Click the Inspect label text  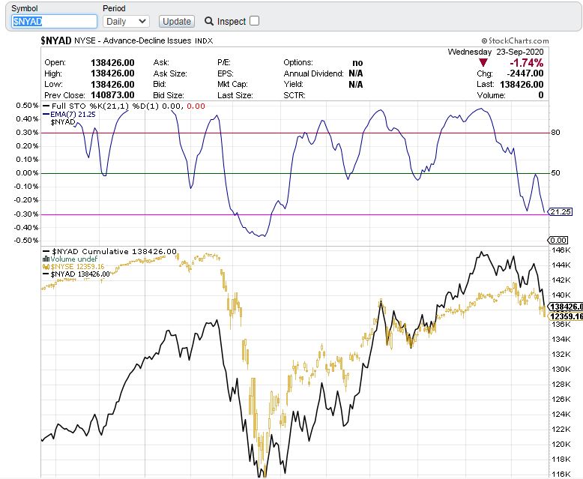click(x=232, y=22)
